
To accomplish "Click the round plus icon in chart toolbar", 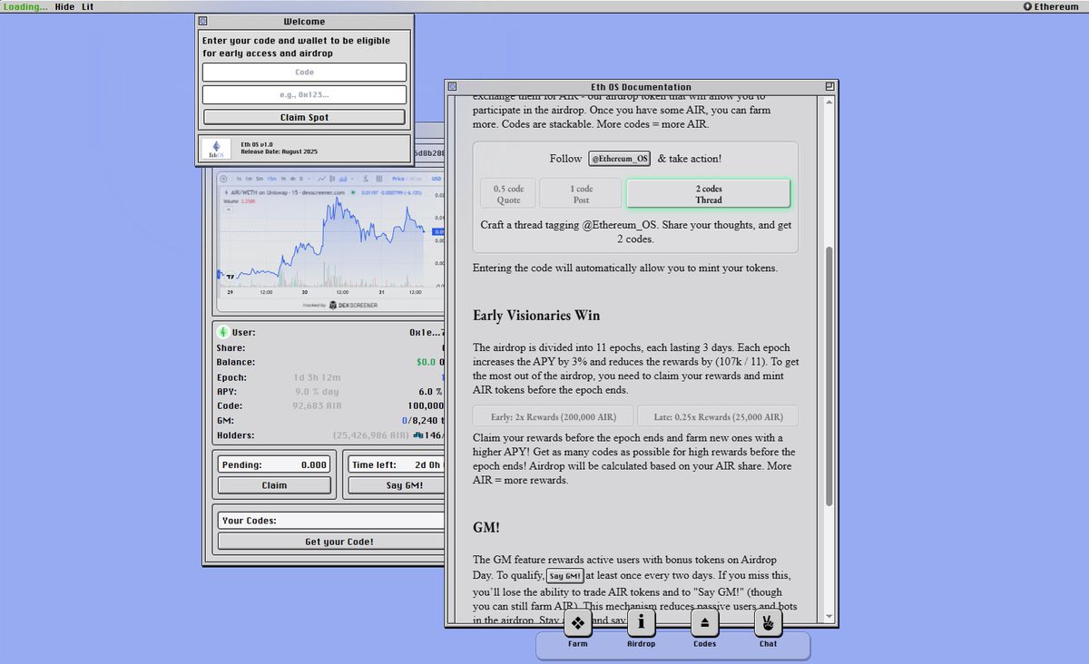I will point(223,179).
